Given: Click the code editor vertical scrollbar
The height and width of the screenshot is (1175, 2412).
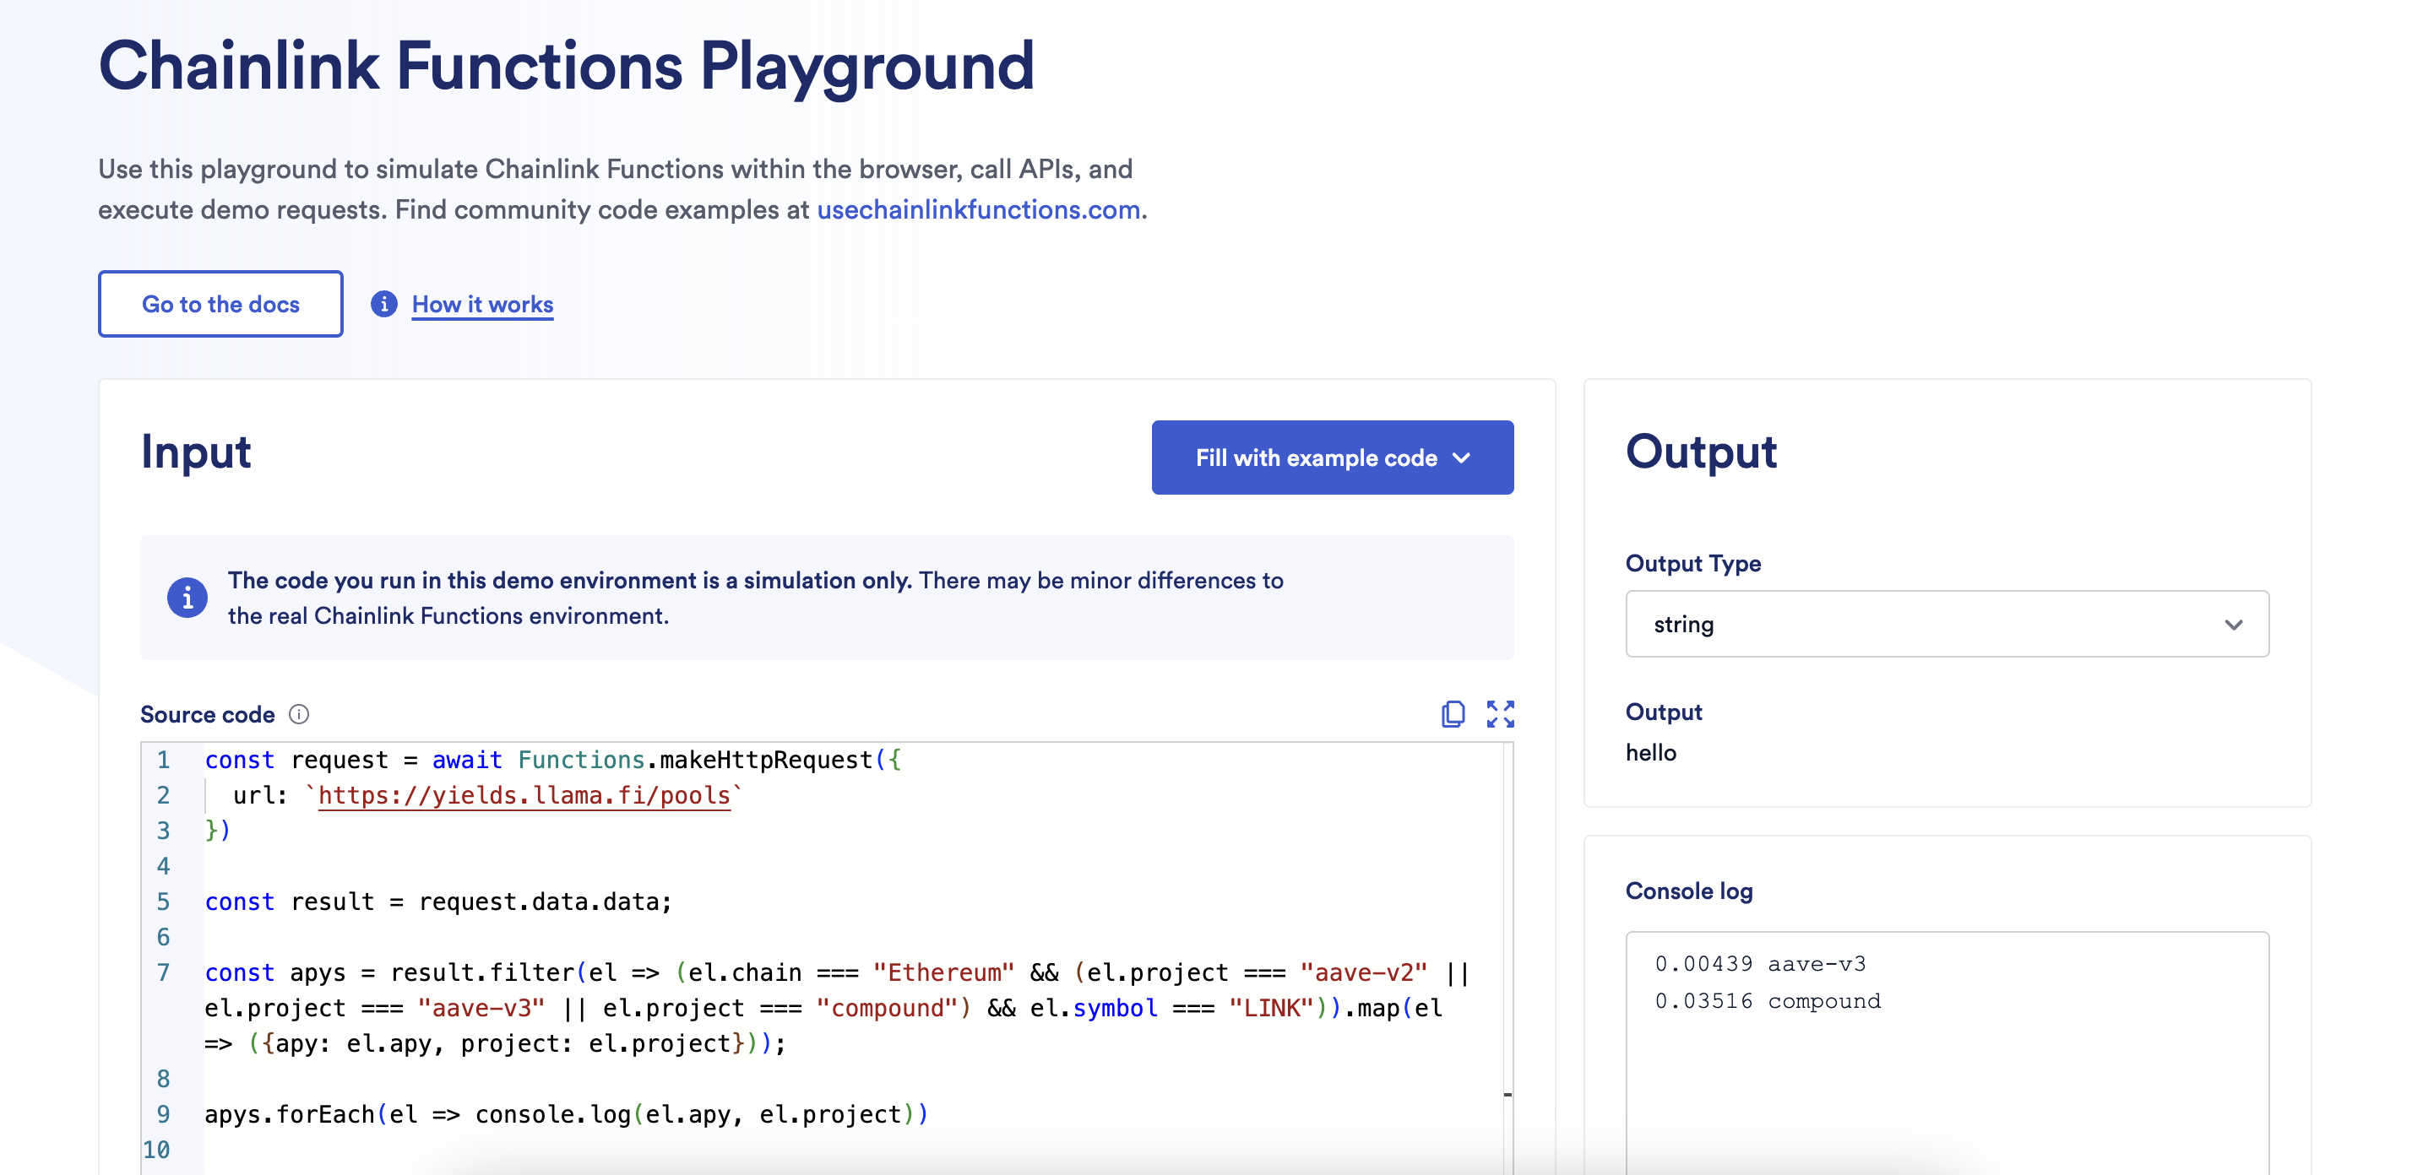Looking at the screenshot, I should coord(1507,935).
